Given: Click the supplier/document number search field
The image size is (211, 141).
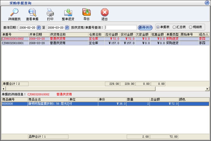Looking at the screenshot, I should click(121, 27).
